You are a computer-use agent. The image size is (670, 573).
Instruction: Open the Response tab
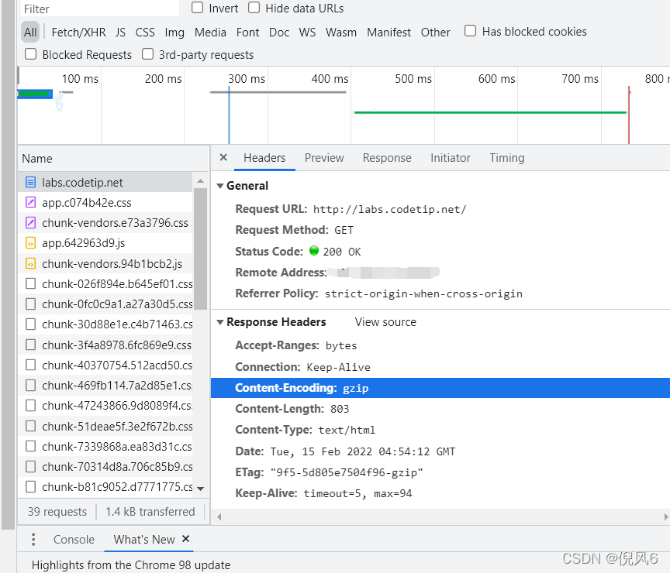[387, 158]
